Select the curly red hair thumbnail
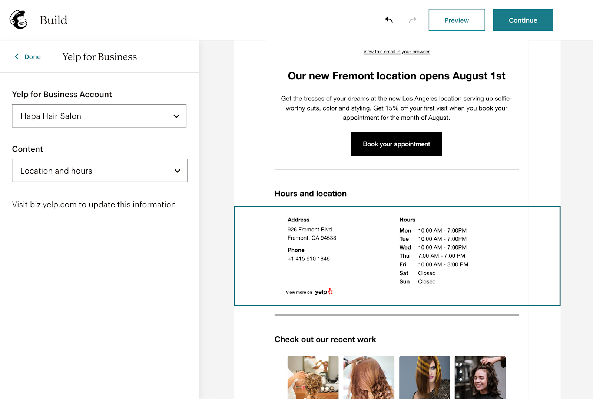The height and width of the screenshot is (399, 593). click(369, 377)
